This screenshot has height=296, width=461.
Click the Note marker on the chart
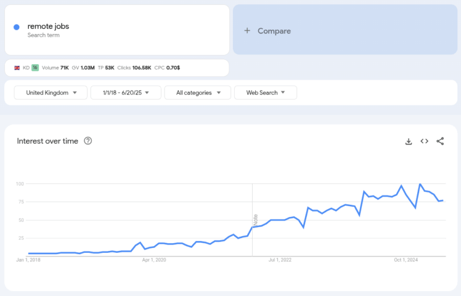click(x=255, y=219)
